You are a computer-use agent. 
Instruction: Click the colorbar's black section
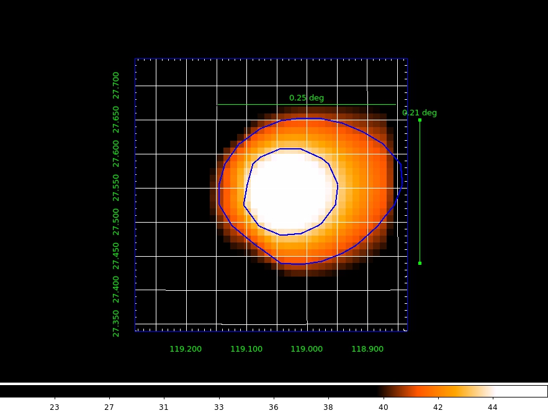point(189,391)
